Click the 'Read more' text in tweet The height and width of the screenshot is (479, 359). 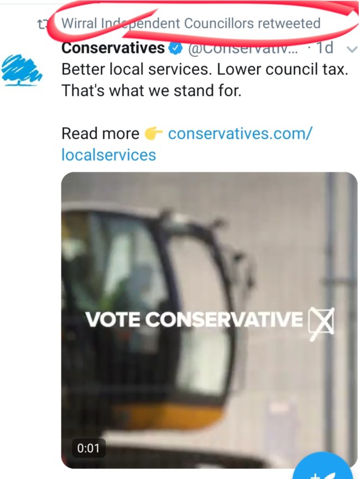click(100, 134)
